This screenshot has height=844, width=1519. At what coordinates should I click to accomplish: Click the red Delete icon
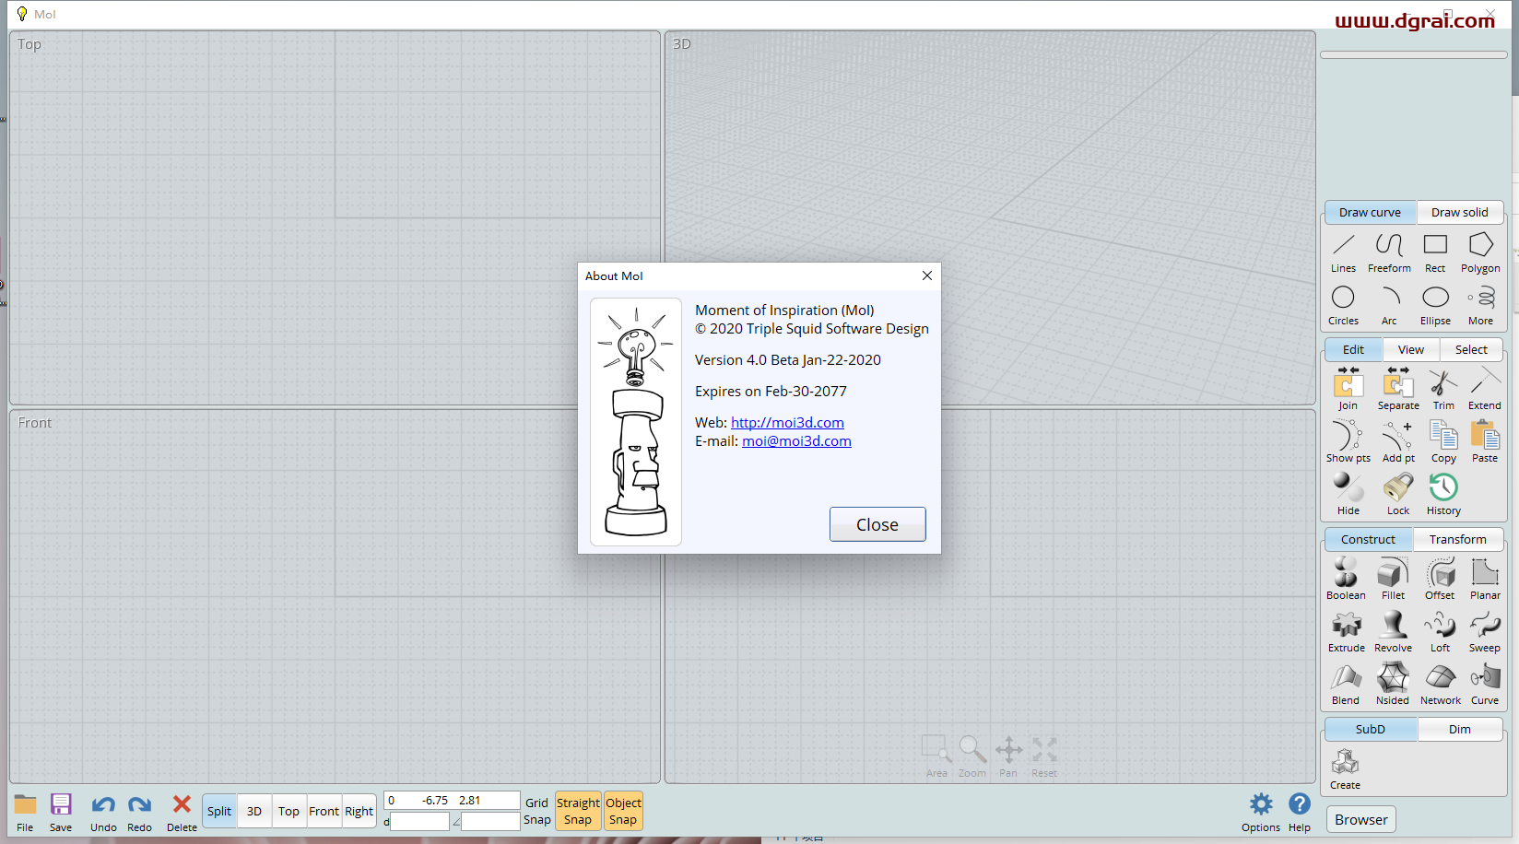tap(182, 812)
